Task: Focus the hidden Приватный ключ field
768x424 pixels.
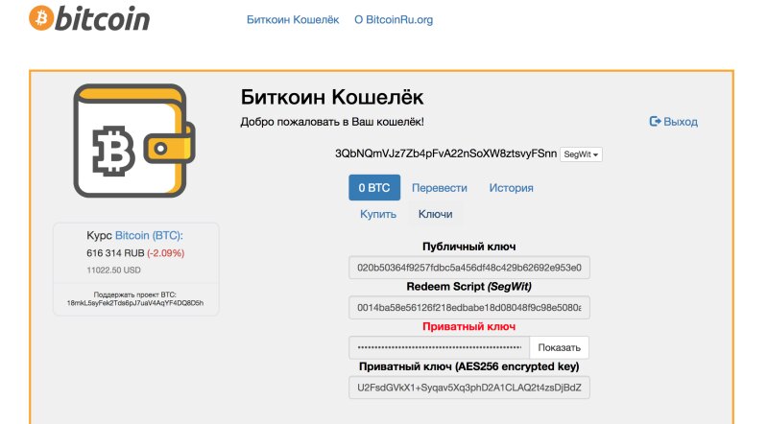Action: point(438,347)
